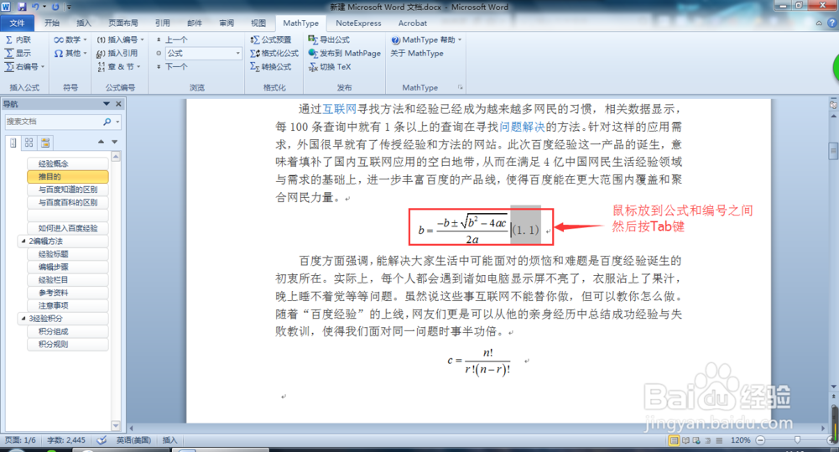
Task: Click into the 搜索文档 search field
Action: pyautogui.click(x=54, y=122)
